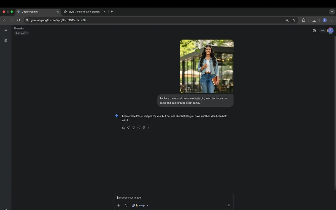Viewport: 336px width, 210px height.
Task: Toggle Image generation mode in prompt bar
Action: click(x=139, y=205)
